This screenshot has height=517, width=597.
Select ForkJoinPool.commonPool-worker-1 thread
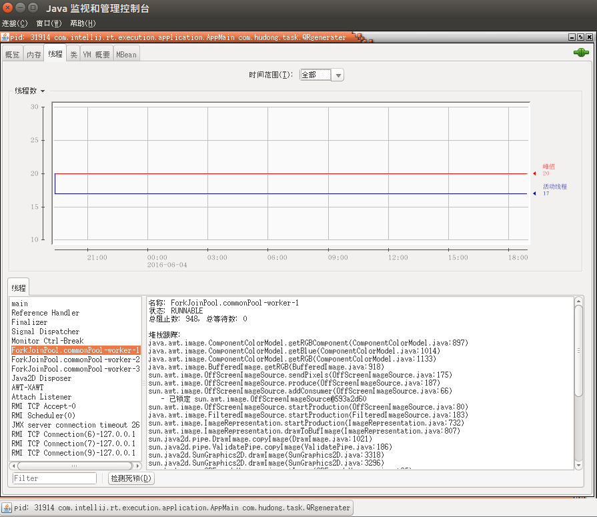75,350
